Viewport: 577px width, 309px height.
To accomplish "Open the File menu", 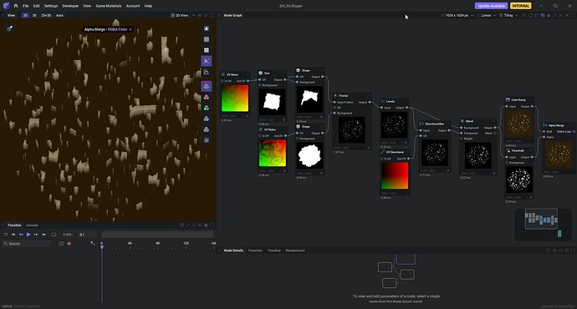I will (25, 6).
